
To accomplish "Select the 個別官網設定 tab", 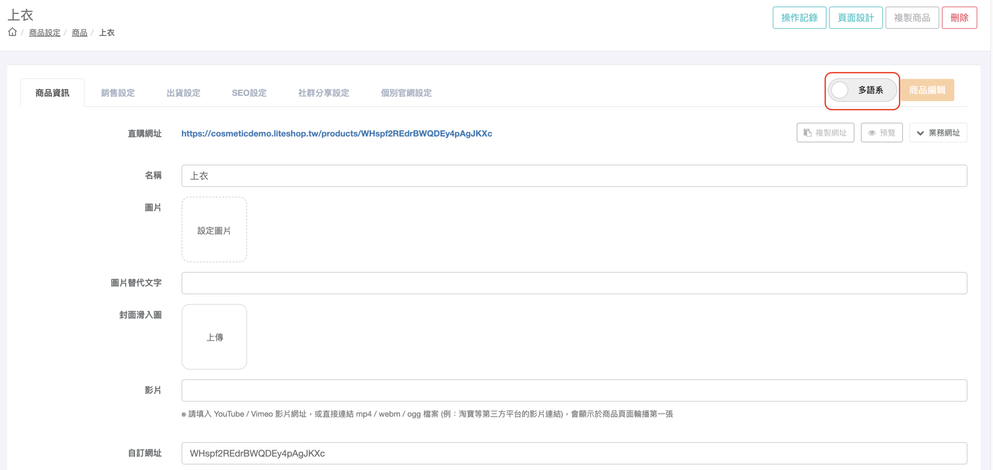I will pos(406,93).
